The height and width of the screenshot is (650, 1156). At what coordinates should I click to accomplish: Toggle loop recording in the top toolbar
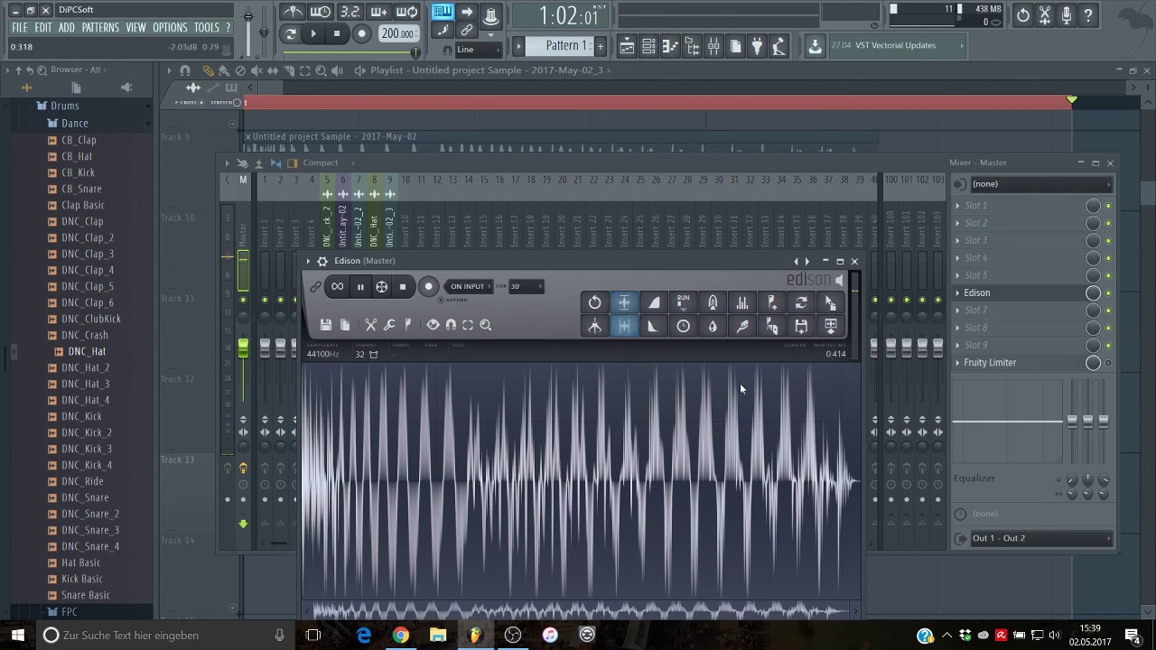point(407,12)
